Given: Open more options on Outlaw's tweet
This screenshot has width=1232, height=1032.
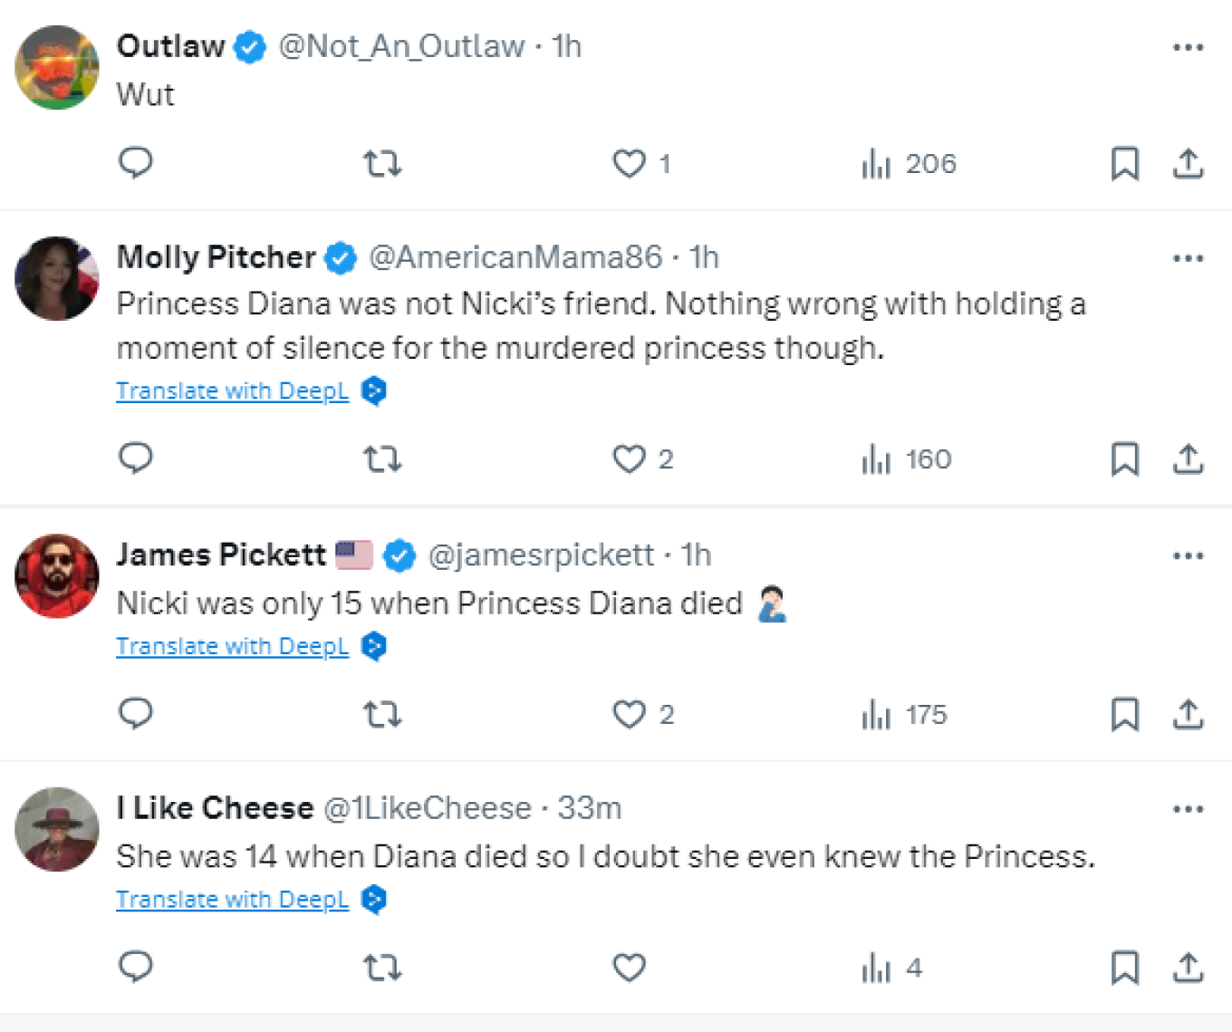Looking at the screenshot, I should coord(1188,47).
